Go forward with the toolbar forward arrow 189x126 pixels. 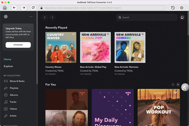click(24, 8)
